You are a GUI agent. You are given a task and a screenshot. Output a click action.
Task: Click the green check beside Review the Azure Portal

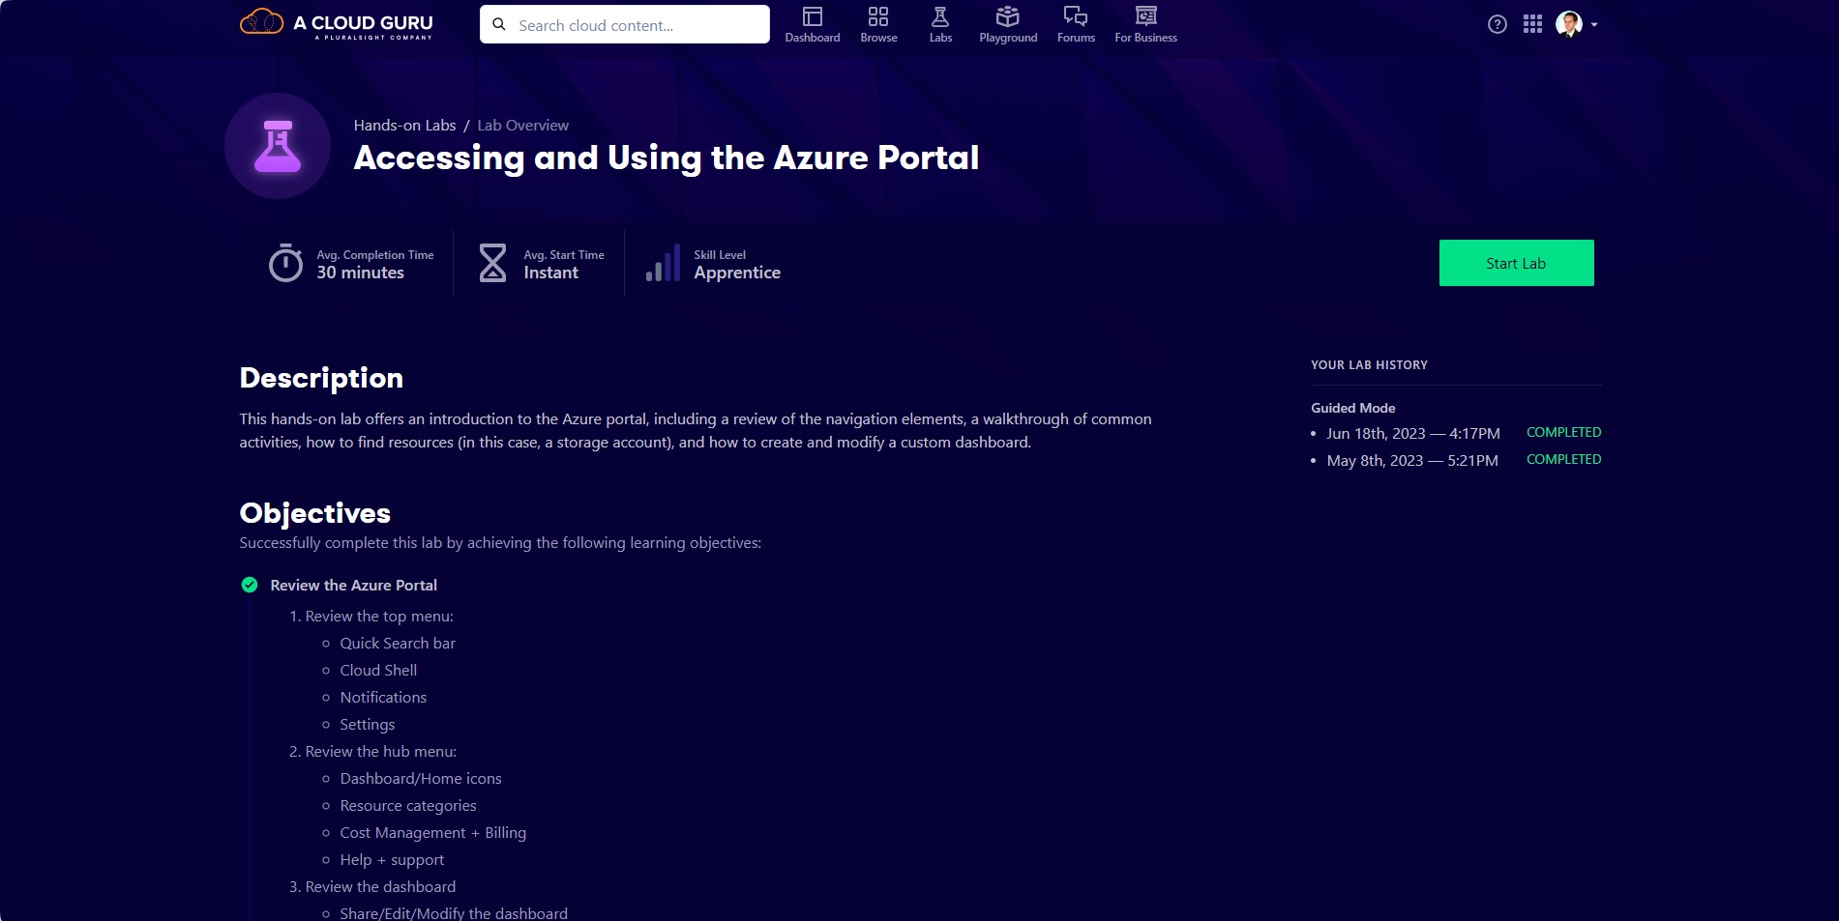click(250, 585)
